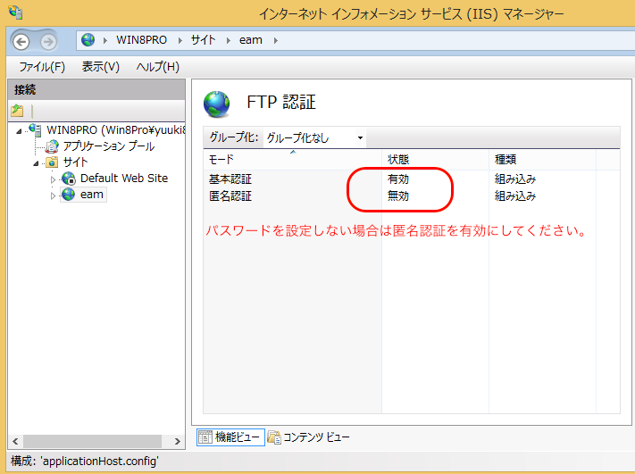635x474 pixels.
Task: Click 組み込み type in 基本認証 row
Action: (x=515, y=179)
